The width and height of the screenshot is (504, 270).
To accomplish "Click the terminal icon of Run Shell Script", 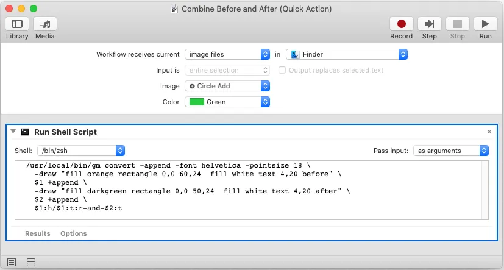I will click(25, 132).
